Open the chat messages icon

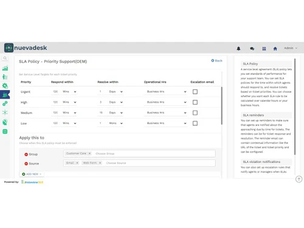click(252, 49)
